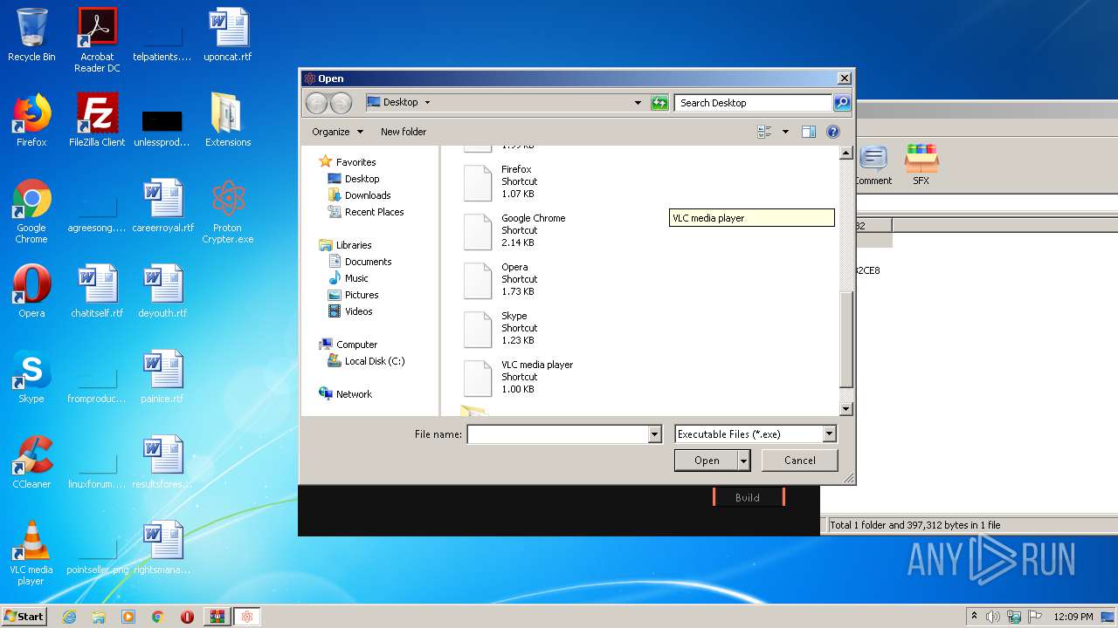Open the view options dropdown arrow

pyautogui.click(x=785, y=132)
